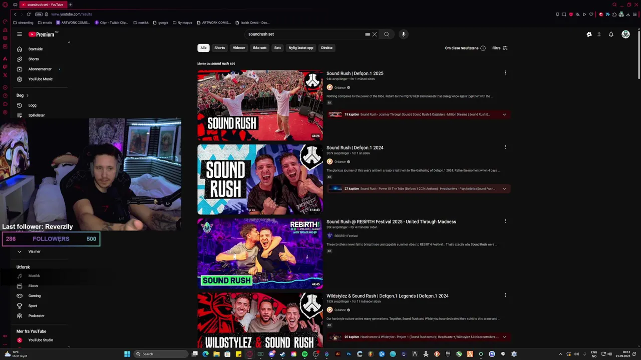
Task: Select the Sett filter chip
Action: 277,48
